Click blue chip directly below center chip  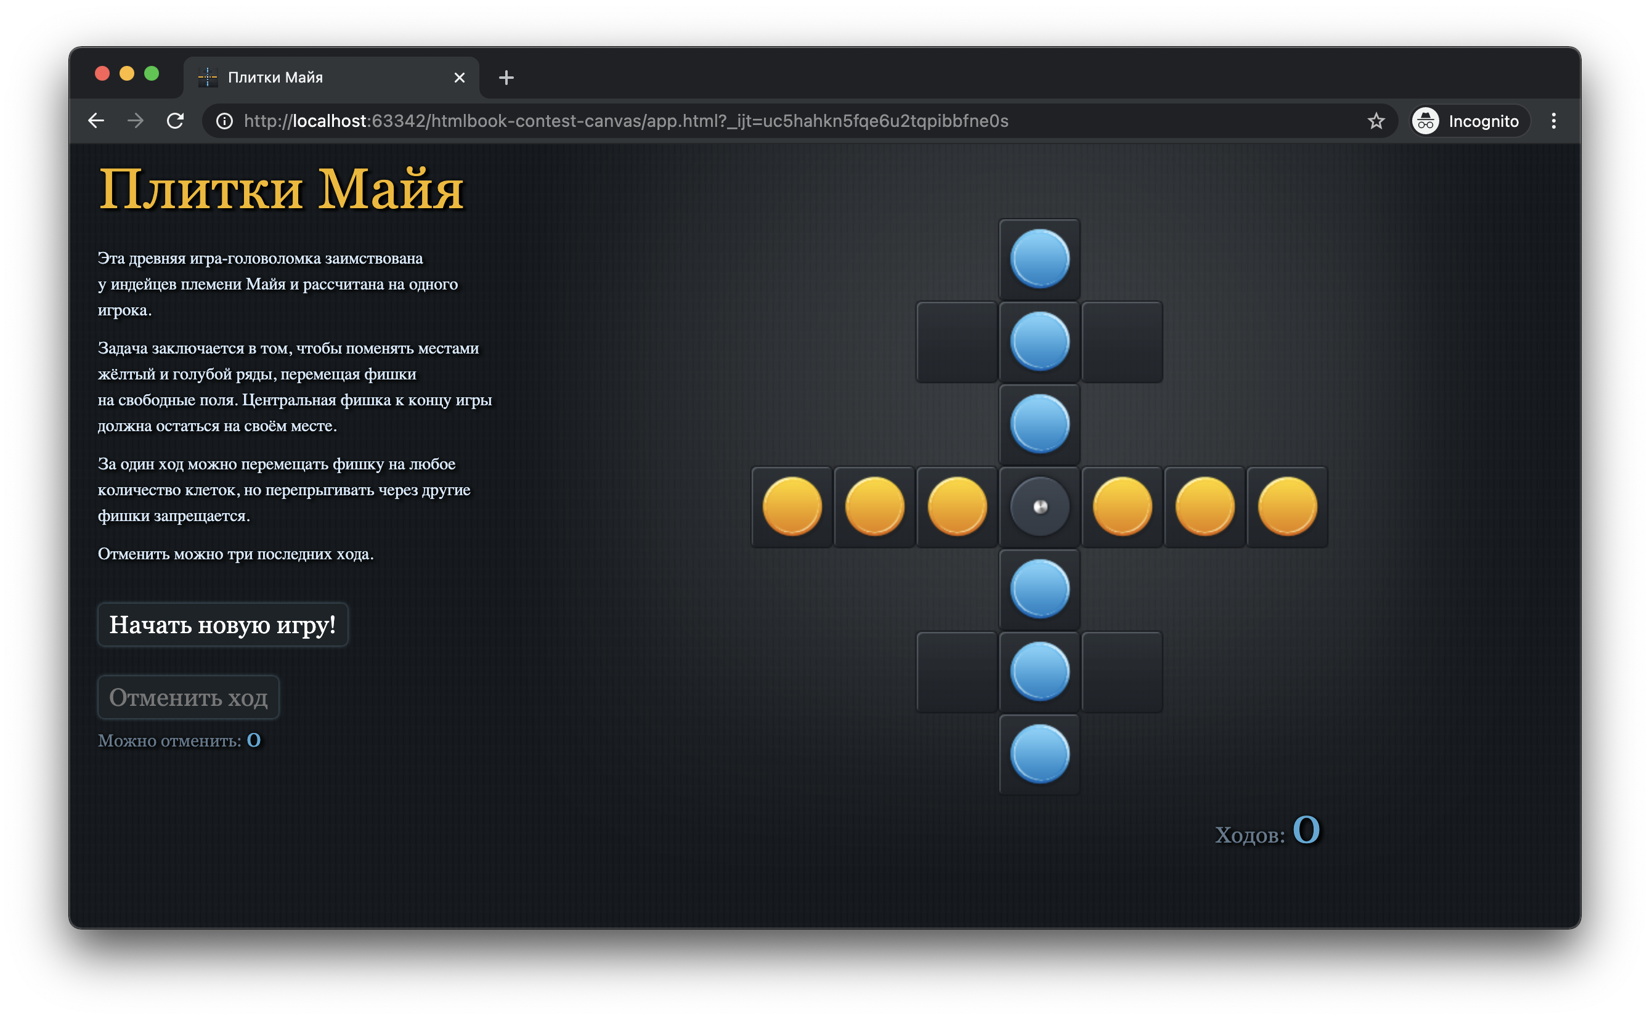coord(1039,589)
